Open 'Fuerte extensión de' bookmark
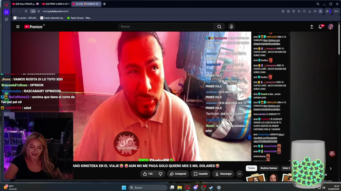Image resolution: width=341 pixels, height=191 pixels. click(x=52, y=18)
